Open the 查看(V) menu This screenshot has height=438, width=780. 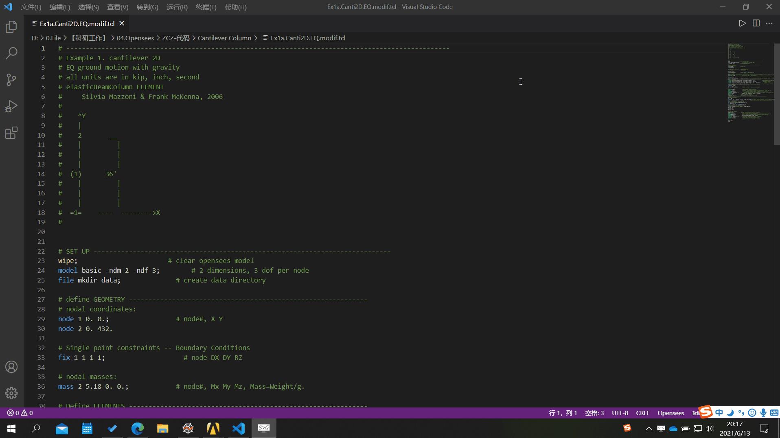click(x=118, y=7)
